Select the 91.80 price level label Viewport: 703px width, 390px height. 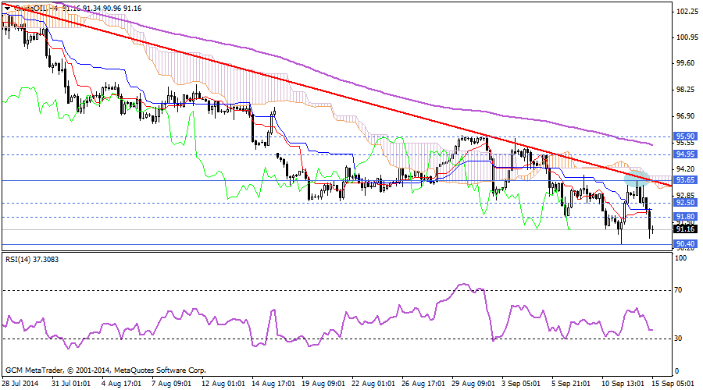coord(685,217)
